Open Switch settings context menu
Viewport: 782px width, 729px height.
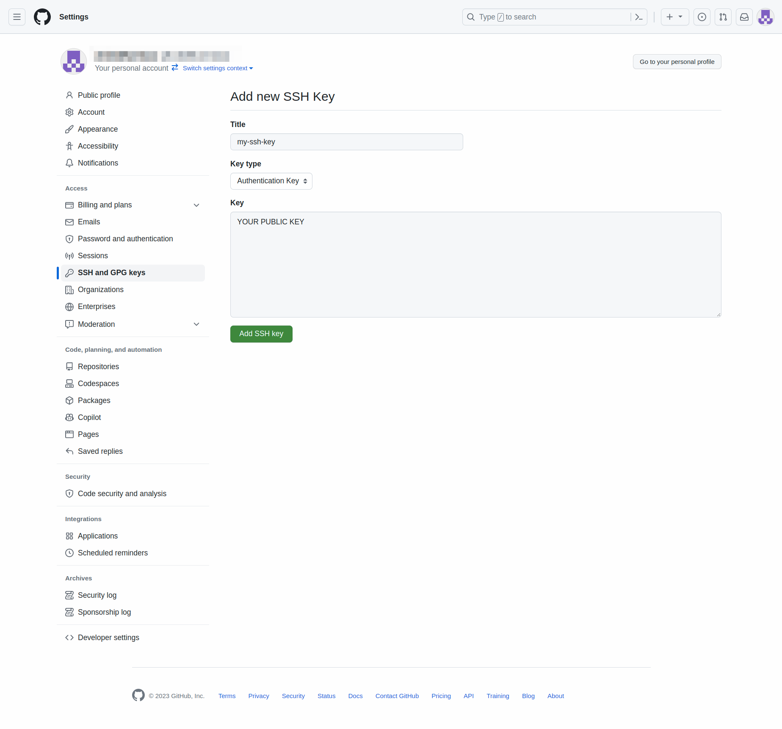[x=218, y=68]
